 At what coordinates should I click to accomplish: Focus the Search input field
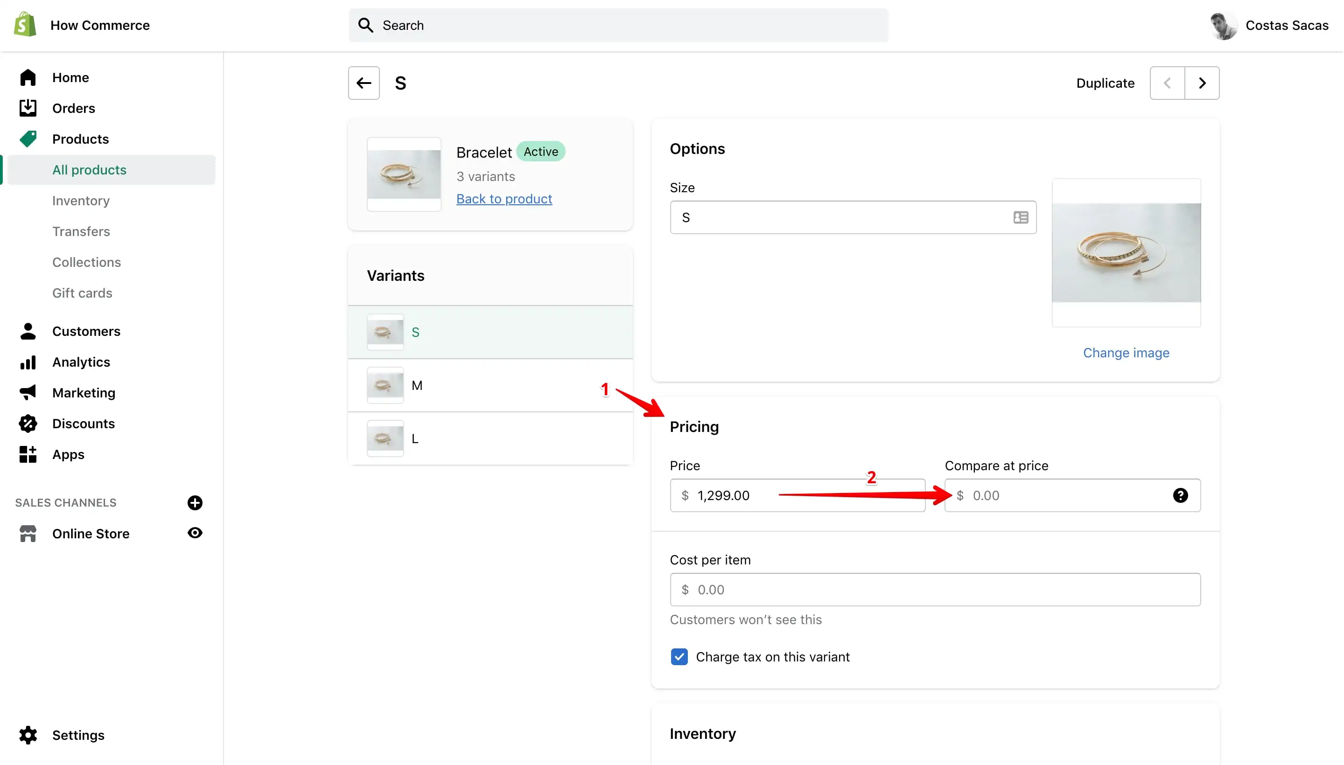click(x=619, y=25)
